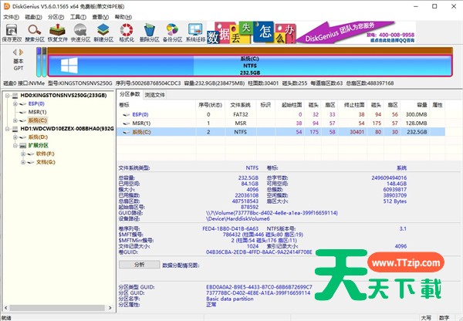This screenshot has height=321, width=463.
Task: Click the GUID路径 volume path value
Action: (272, 213)
